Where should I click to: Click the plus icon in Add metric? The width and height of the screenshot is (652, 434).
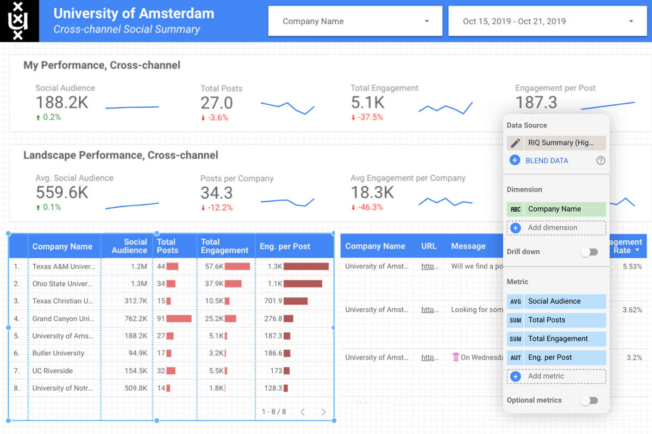pos(516,376)
